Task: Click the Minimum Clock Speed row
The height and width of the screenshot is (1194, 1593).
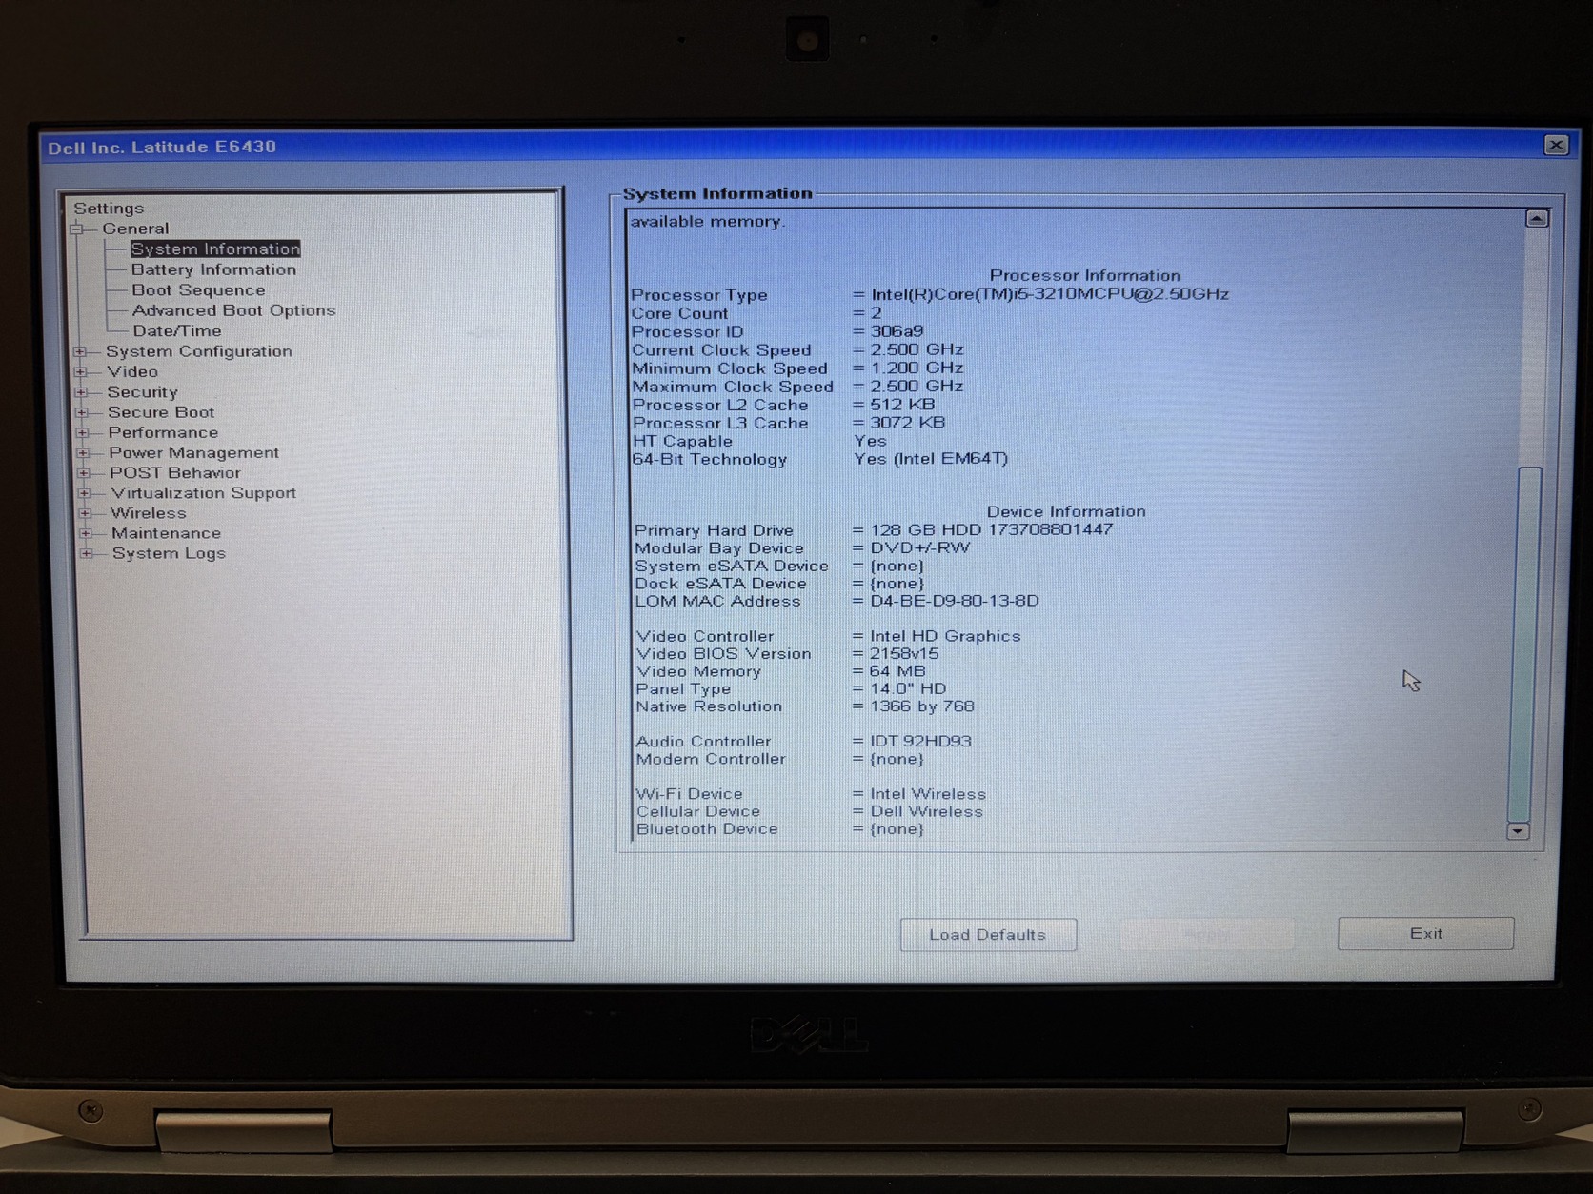Action: pyautogui.click(x=798, y=368)
